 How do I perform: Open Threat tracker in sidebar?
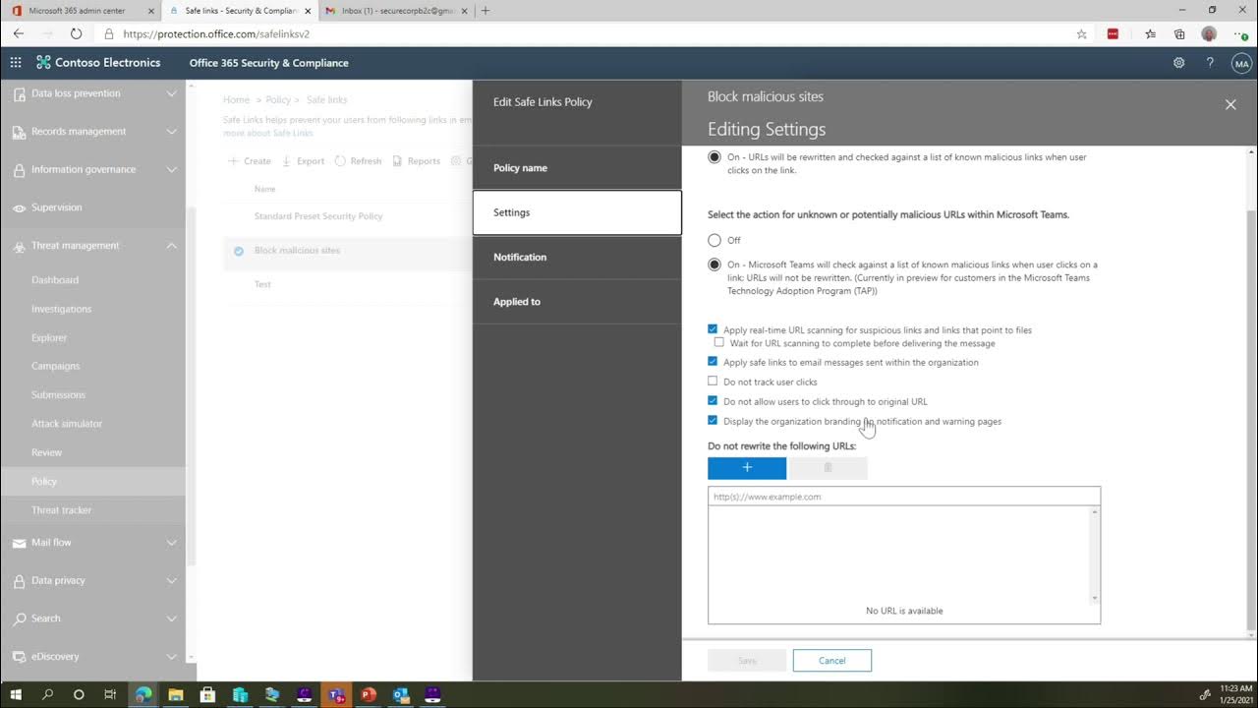[x=61, y=510]
